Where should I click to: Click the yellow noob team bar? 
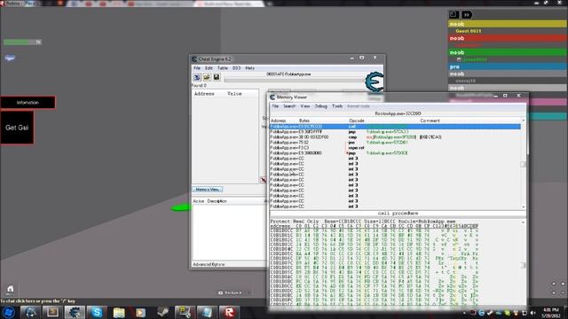click(x=507, y=24)
